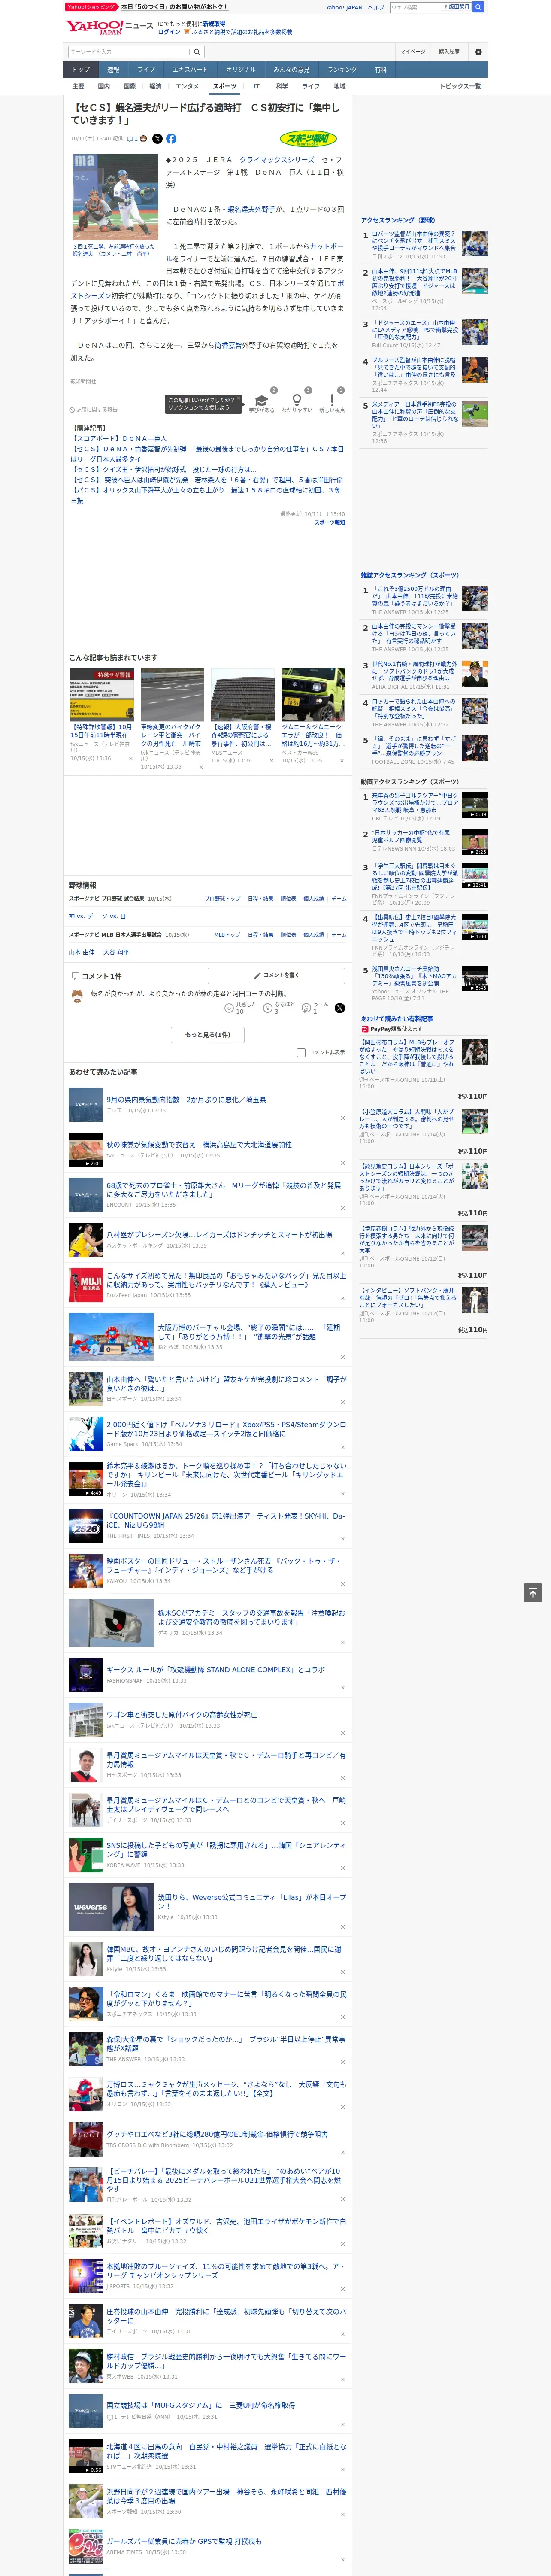Open settings via the gear icon
Screen dimensions: 551x2576
(478, 51)
